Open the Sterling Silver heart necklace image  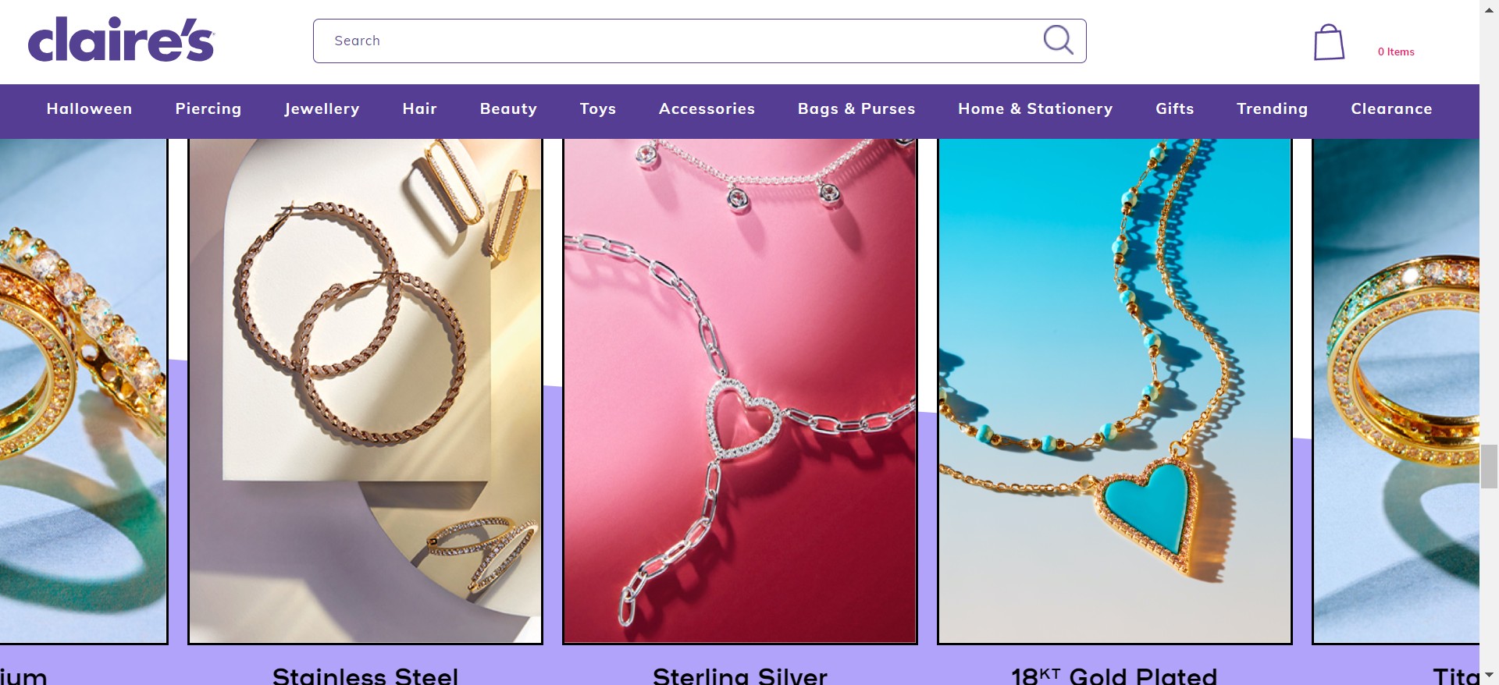pyautogui.click(x=740, y=391)
